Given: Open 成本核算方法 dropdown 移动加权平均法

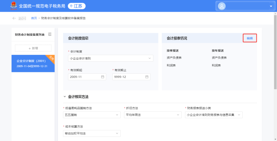Looking at the screenshot, I should (x=92, y=133).
